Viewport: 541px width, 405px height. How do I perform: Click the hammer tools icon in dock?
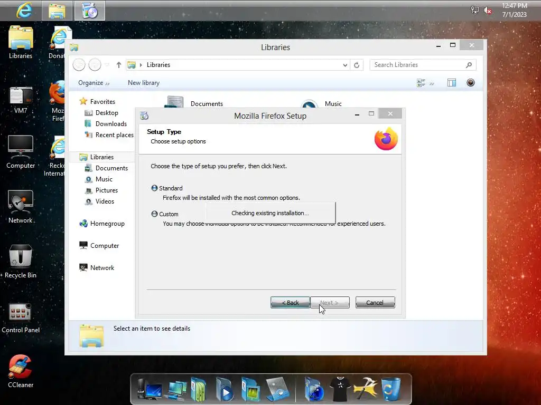click(365, 389)
